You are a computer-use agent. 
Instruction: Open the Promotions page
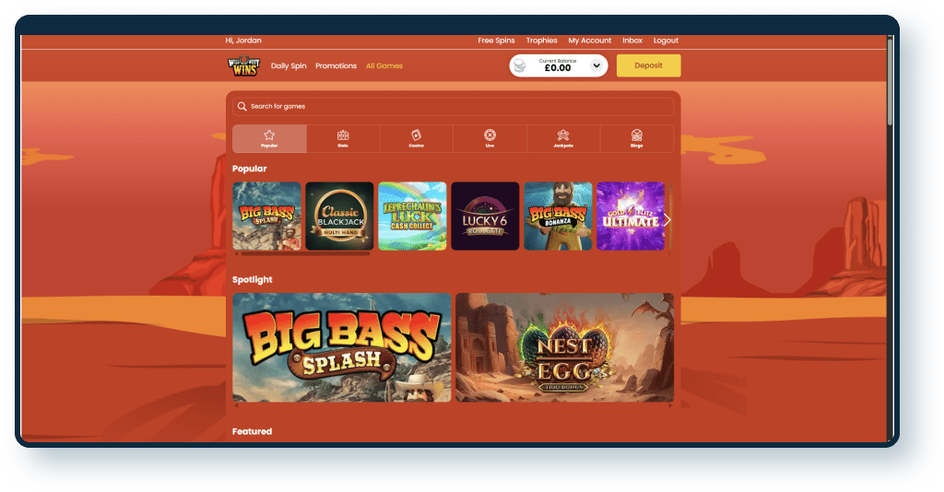(336, 65)
